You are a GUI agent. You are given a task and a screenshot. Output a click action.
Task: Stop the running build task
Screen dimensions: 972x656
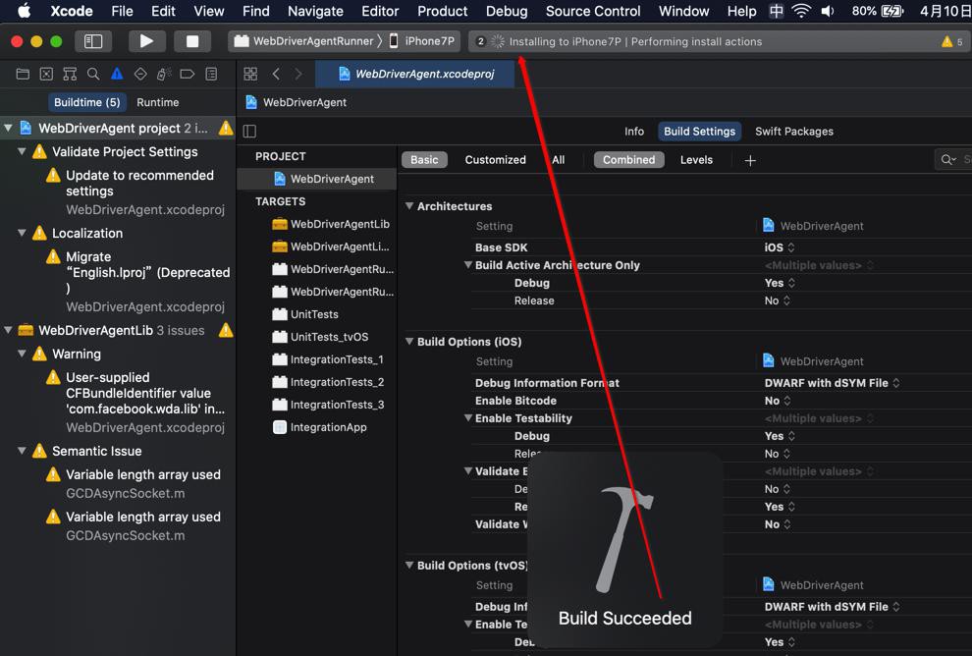point(192,41)
